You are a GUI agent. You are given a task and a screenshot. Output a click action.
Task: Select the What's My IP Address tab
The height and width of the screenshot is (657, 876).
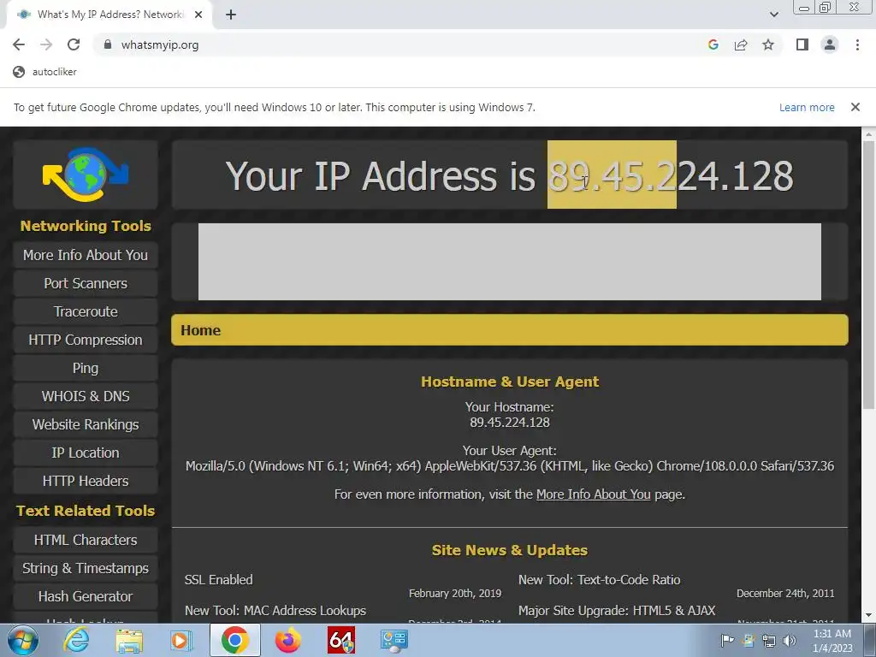tap(109, 15)
